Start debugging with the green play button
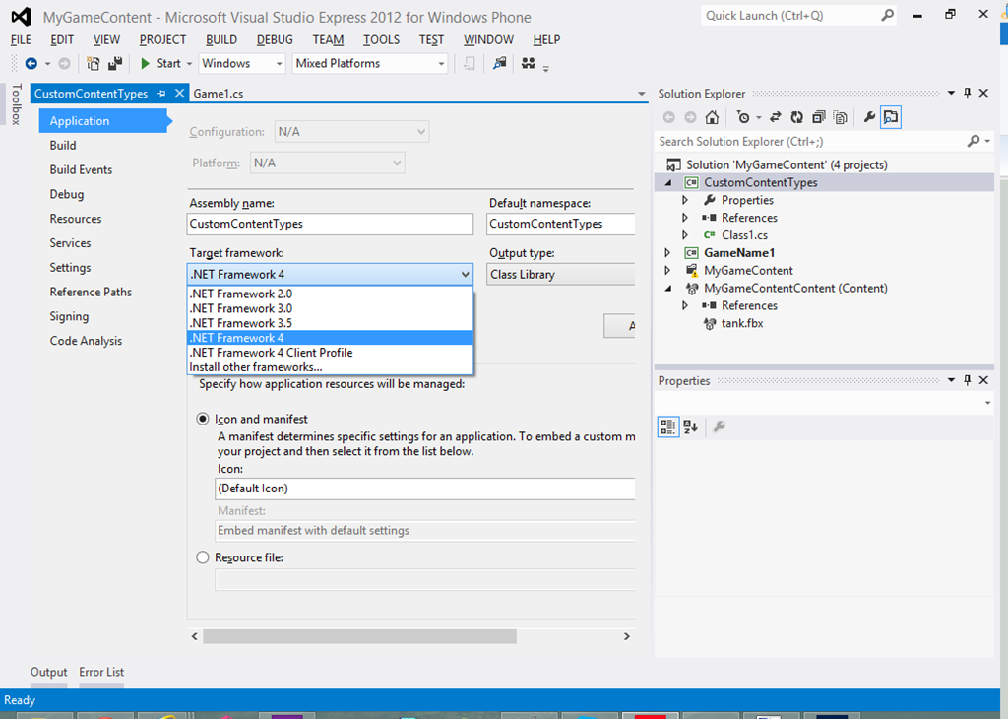1008x719 pixels. tap(146, 63)
